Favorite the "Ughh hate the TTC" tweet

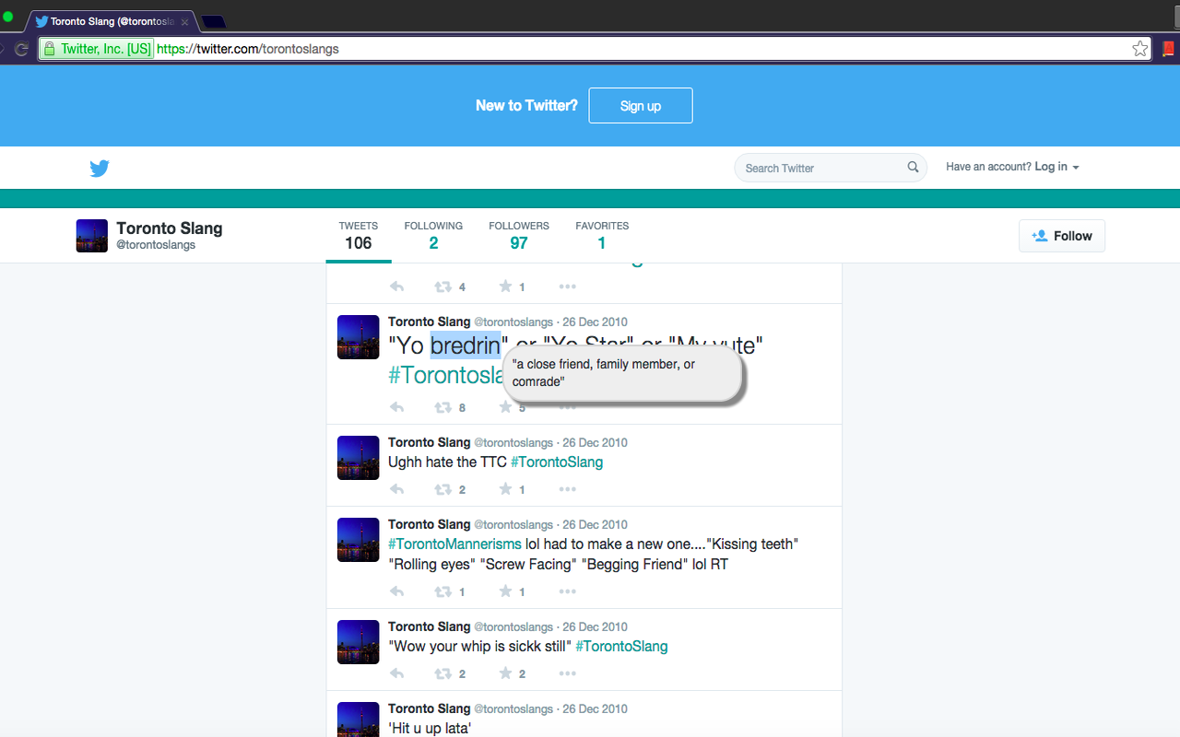505,489
